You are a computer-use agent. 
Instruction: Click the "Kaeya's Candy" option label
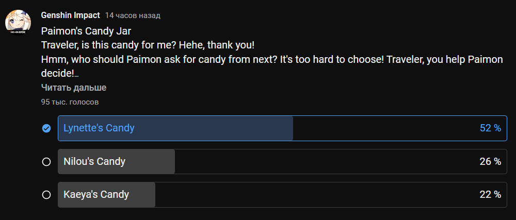pos(96,195)
